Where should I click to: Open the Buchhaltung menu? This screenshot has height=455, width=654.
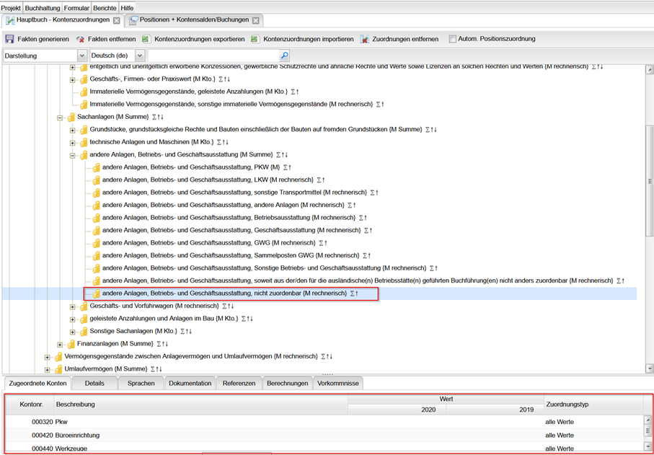[x=43, y=8]
